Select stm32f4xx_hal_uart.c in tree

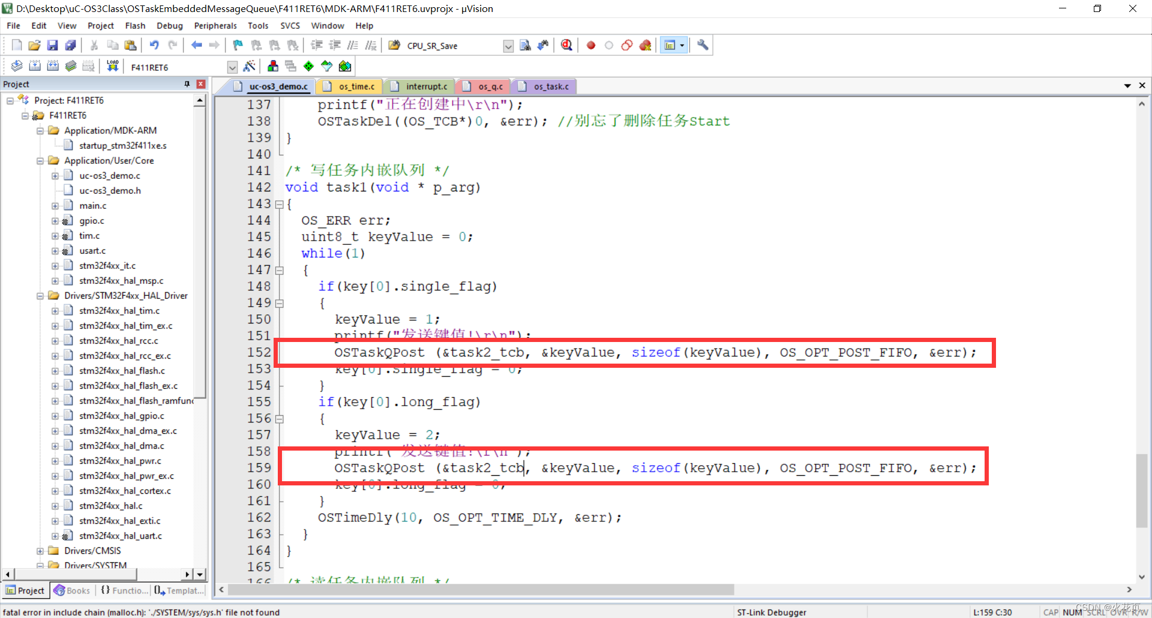click(x=121, y=536)
